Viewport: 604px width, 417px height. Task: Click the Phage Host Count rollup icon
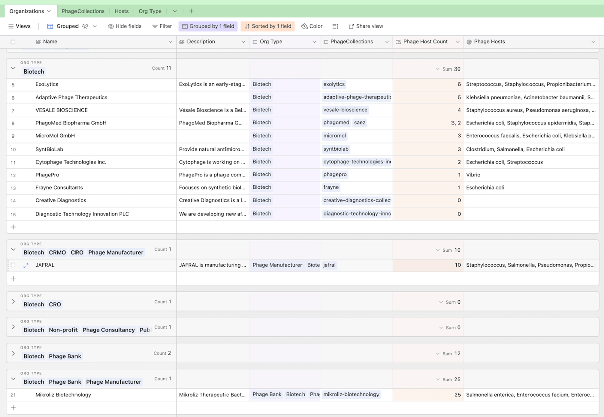(x=399, y=42)
